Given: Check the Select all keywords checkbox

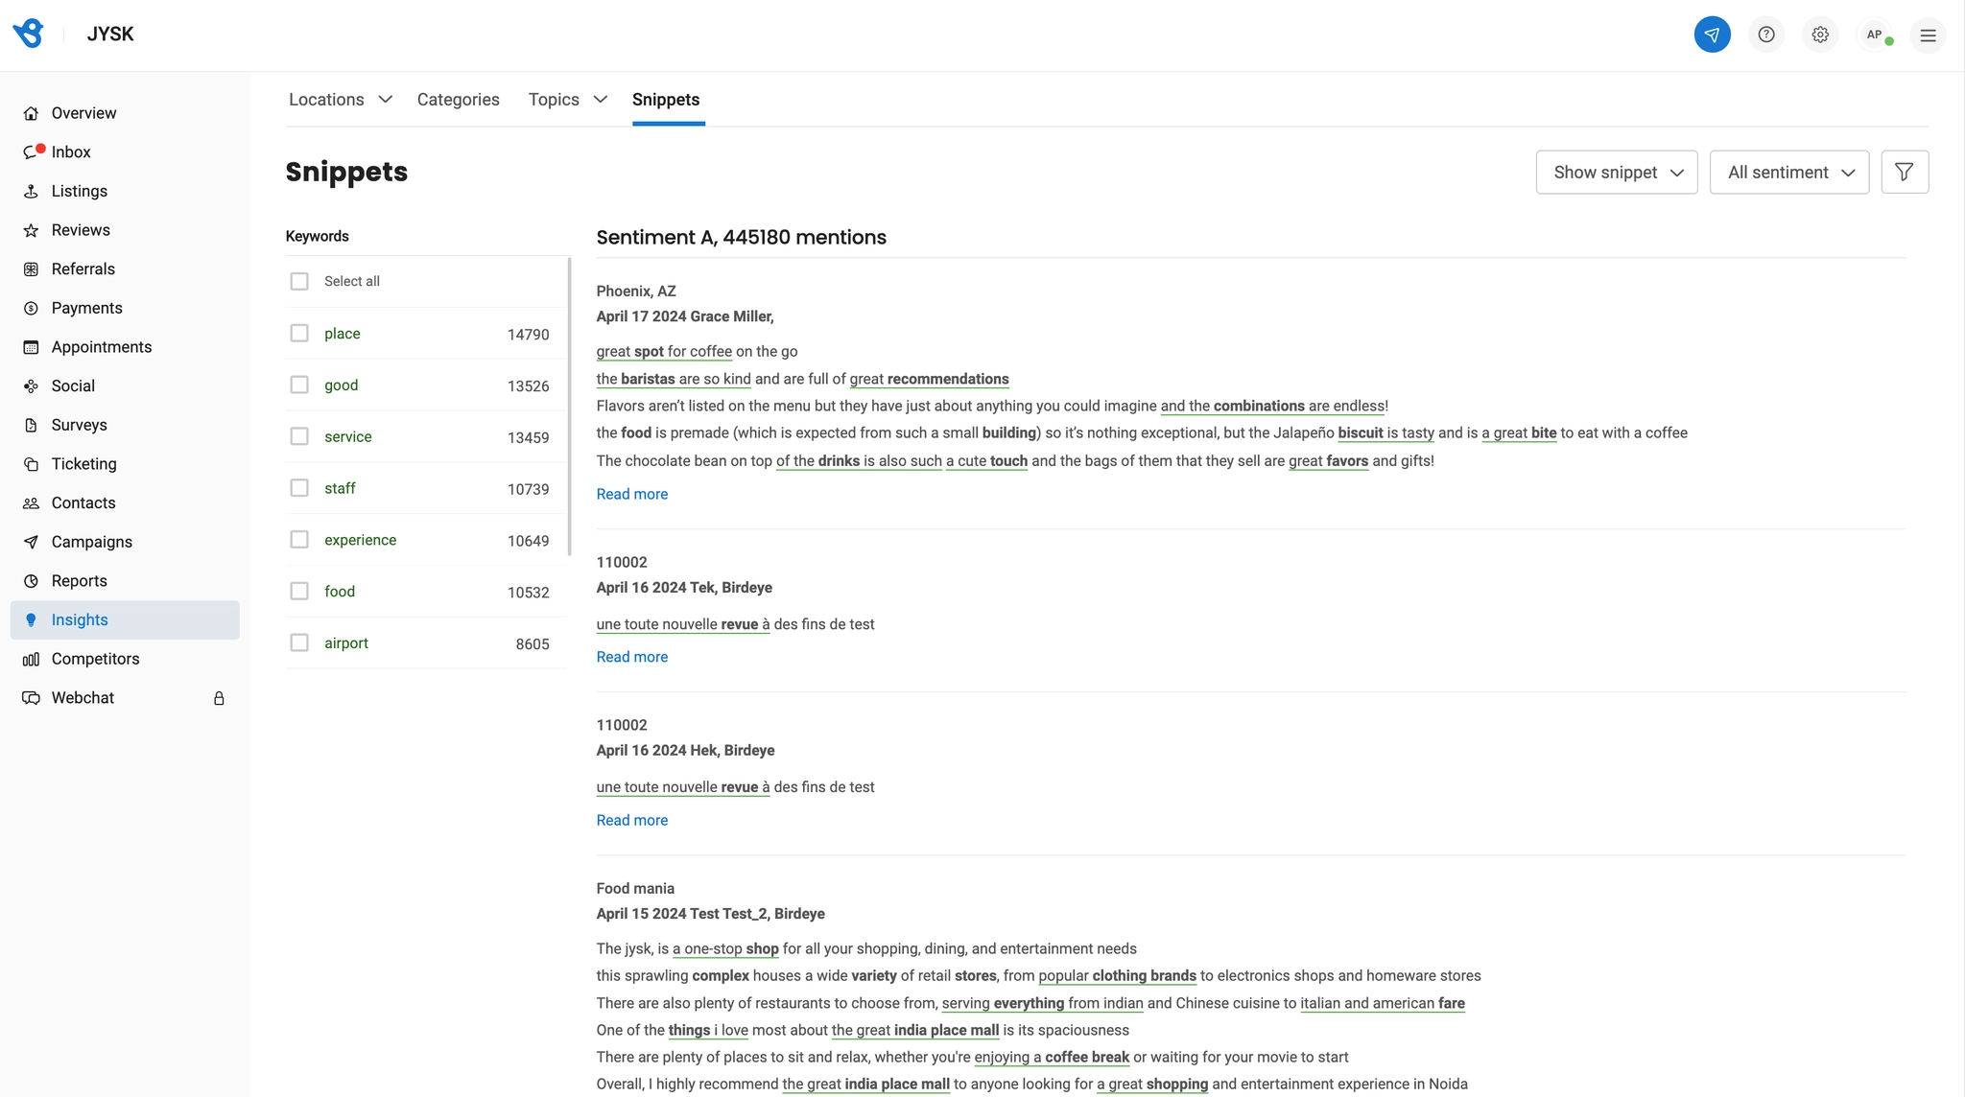Looking at the screenshot, I should click(x=299, y=281).
